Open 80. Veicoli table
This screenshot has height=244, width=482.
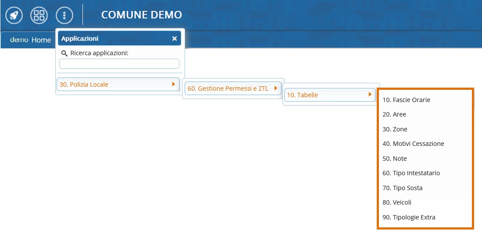tap(397, 202)
